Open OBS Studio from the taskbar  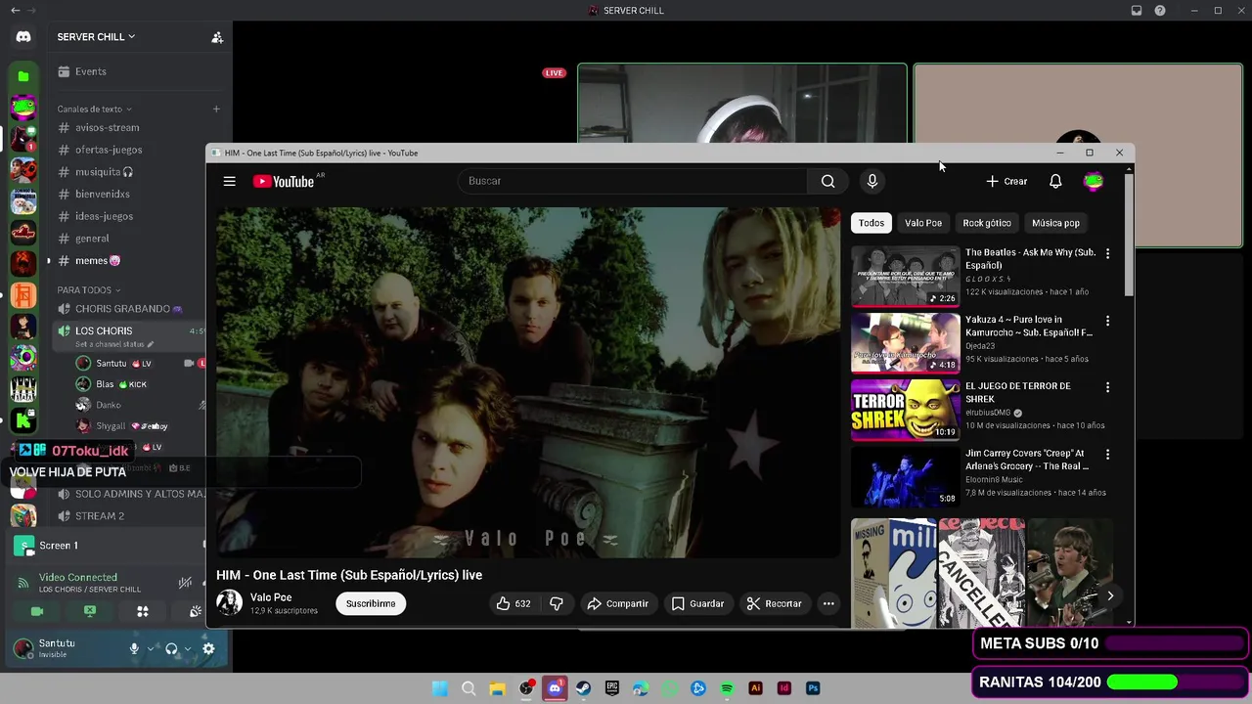coord(526,688)
